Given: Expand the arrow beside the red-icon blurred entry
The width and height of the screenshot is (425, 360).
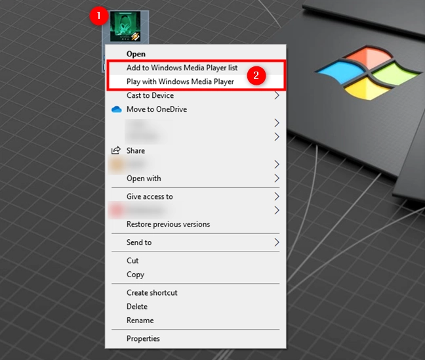Looking at the screenshot, I should [x=277, y=210].
